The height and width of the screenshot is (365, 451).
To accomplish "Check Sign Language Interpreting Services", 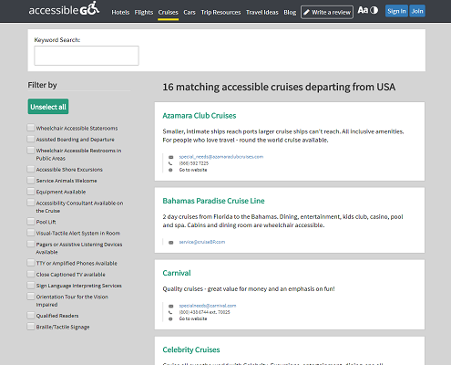I will pos(31,285).
